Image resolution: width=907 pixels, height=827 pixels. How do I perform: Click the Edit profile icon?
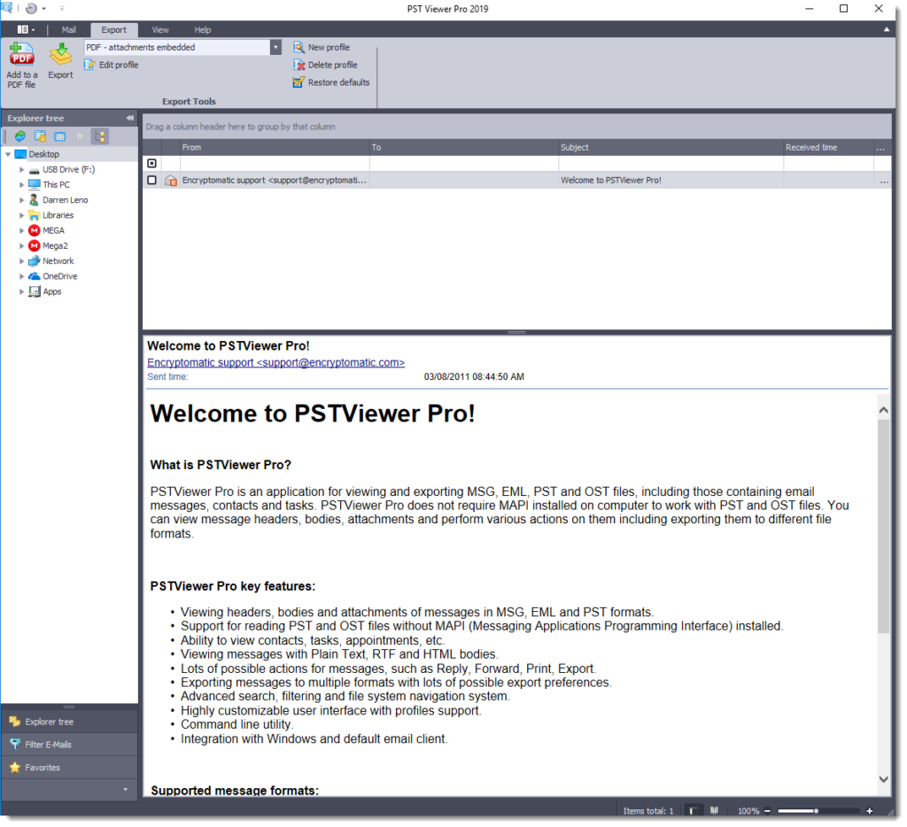tap(89, 65)
